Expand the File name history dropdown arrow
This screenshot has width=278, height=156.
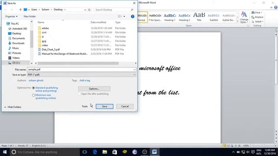[134, 69]
